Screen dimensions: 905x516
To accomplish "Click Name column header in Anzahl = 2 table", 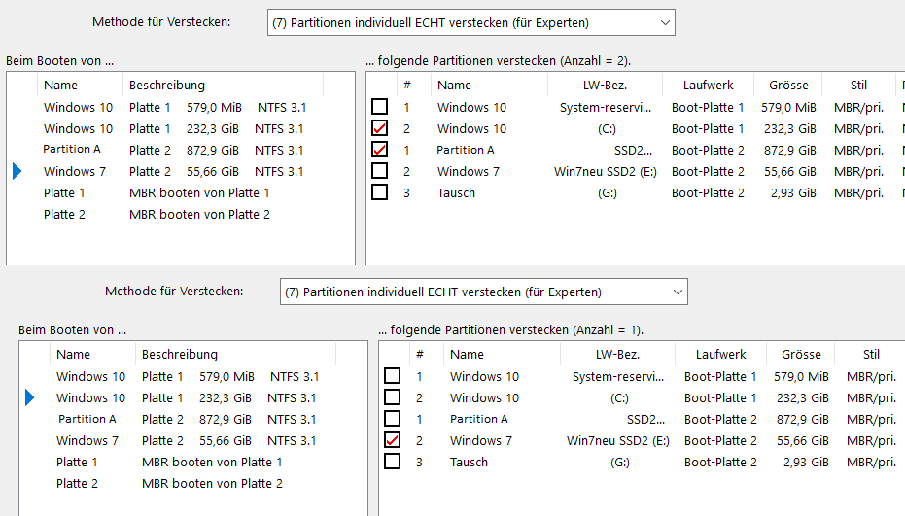I will coord(490,85).
